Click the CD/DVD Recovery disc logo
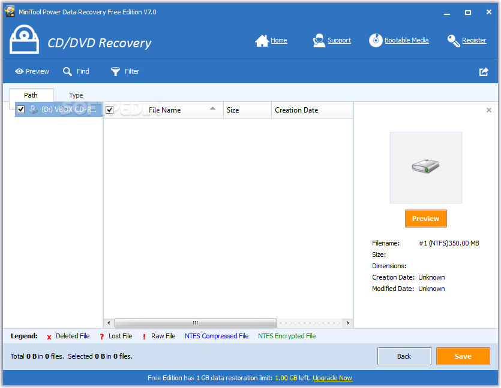Image resolution: width=501 pixels, height=388 pixels. (x=24, y=40)
